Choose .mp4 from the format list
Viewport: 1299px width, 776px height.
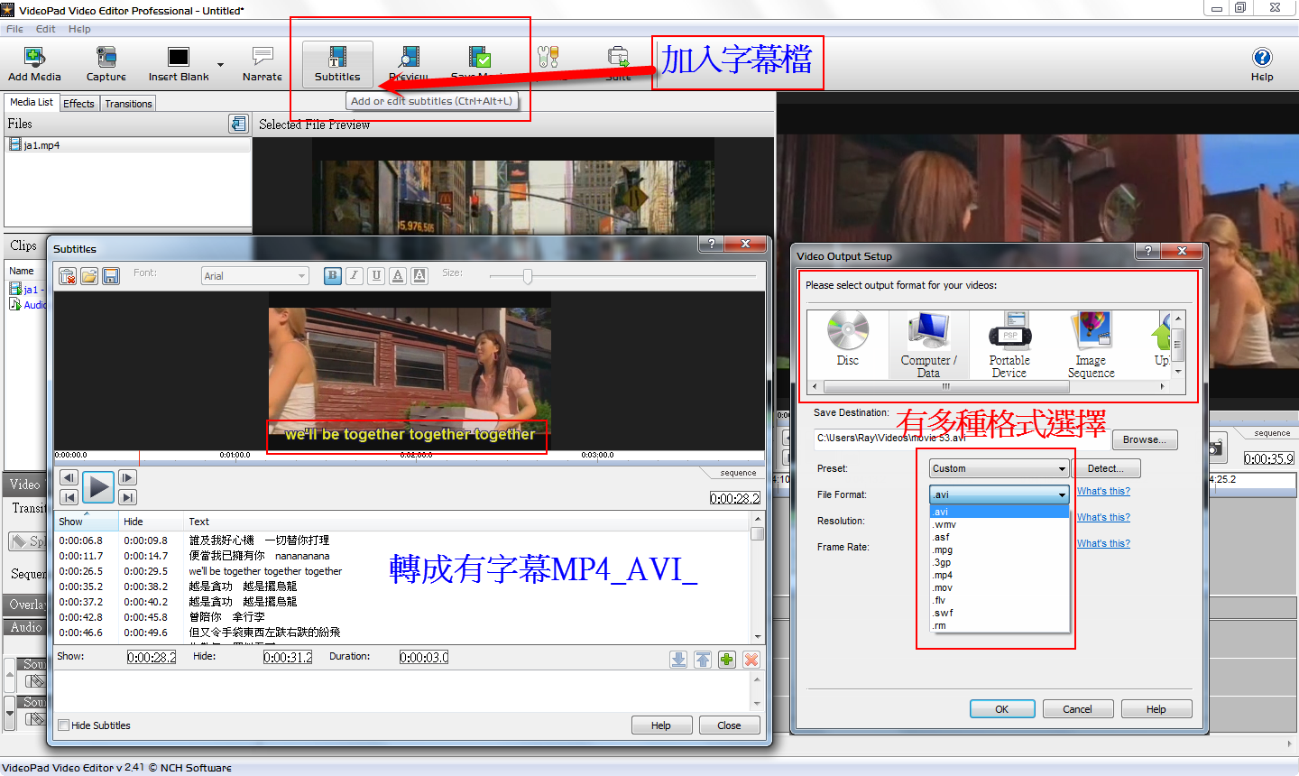[1000, 576]
